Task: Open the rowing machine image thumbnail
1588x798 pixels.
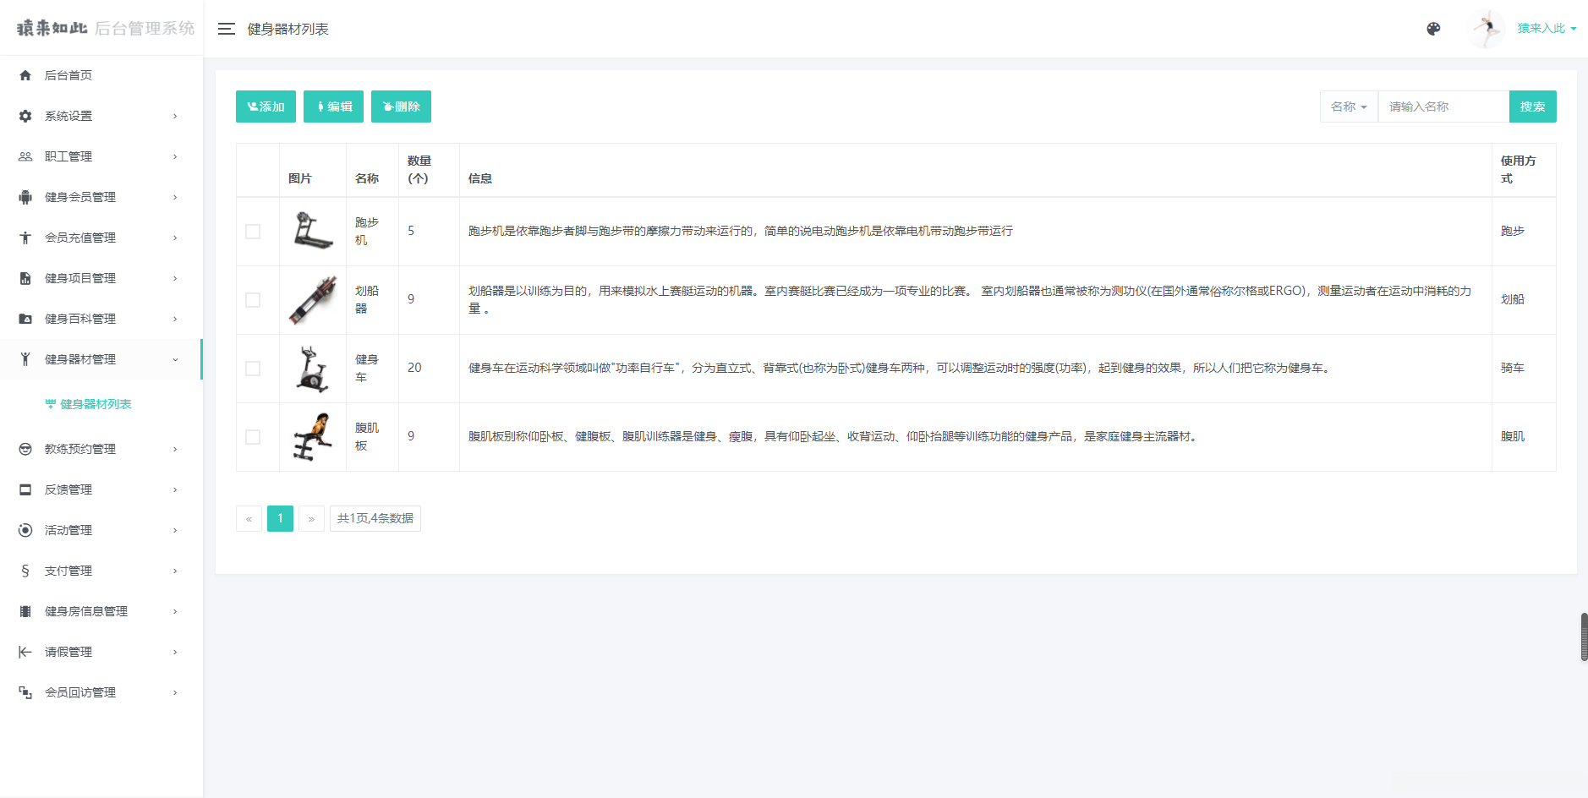Action: tap(313, 299)
